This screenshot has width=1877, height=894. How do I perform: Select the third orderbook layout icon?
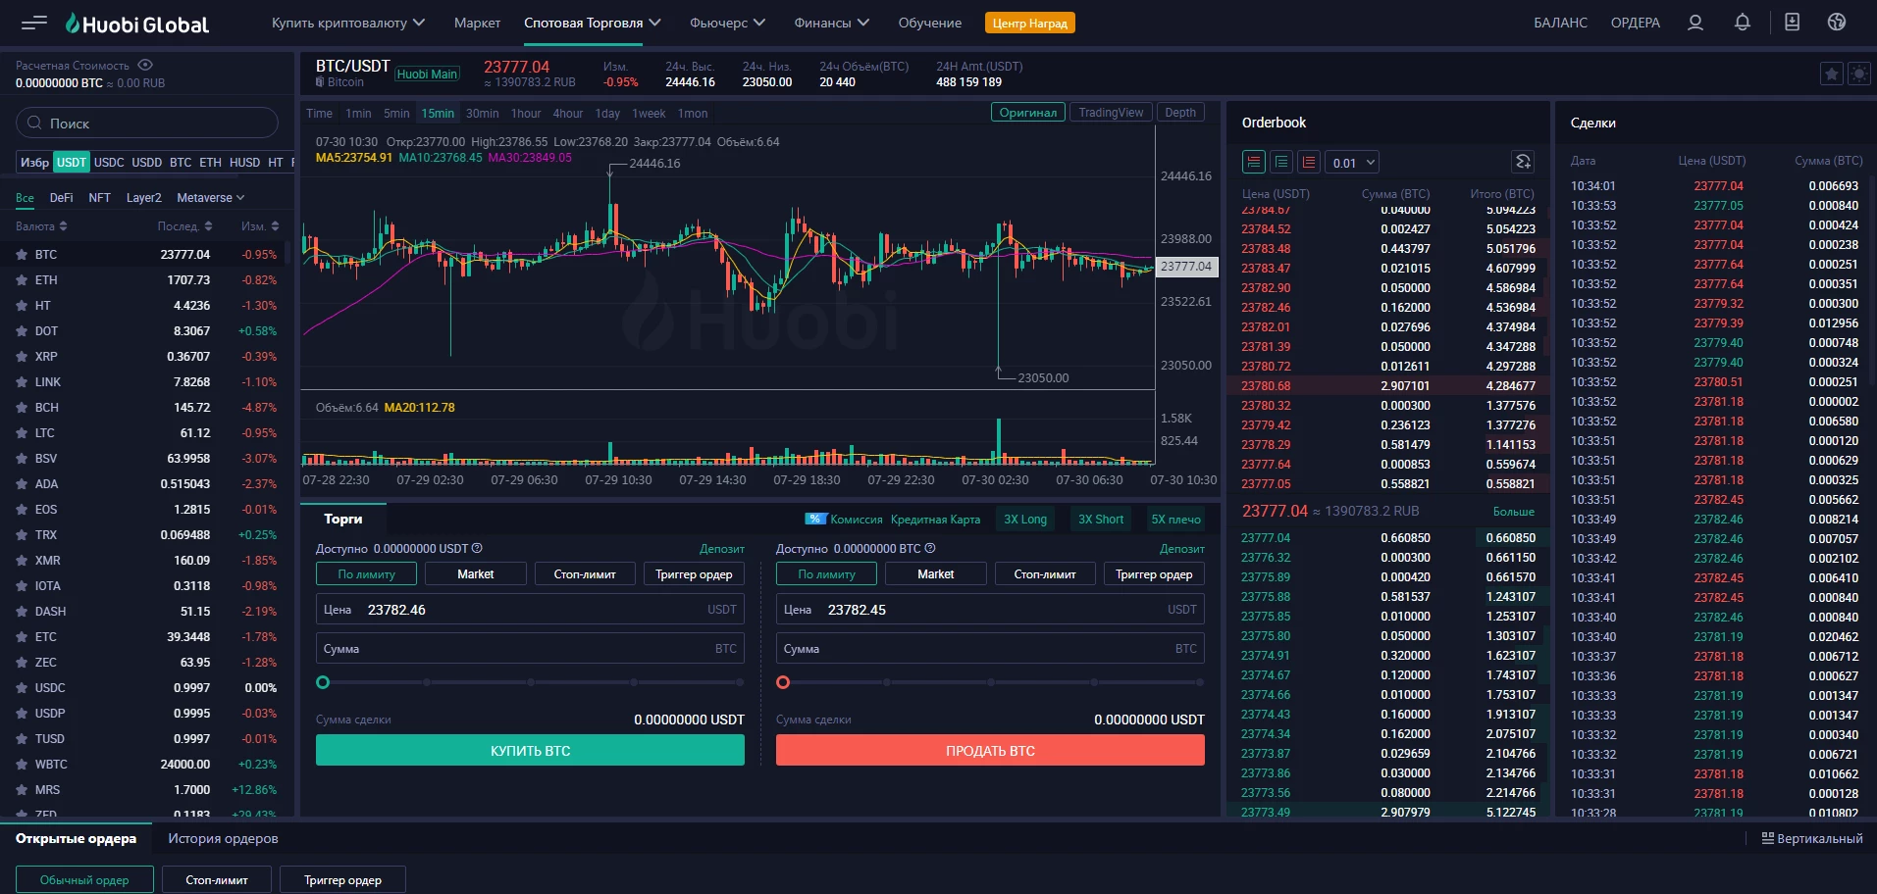coord(1309,163)
